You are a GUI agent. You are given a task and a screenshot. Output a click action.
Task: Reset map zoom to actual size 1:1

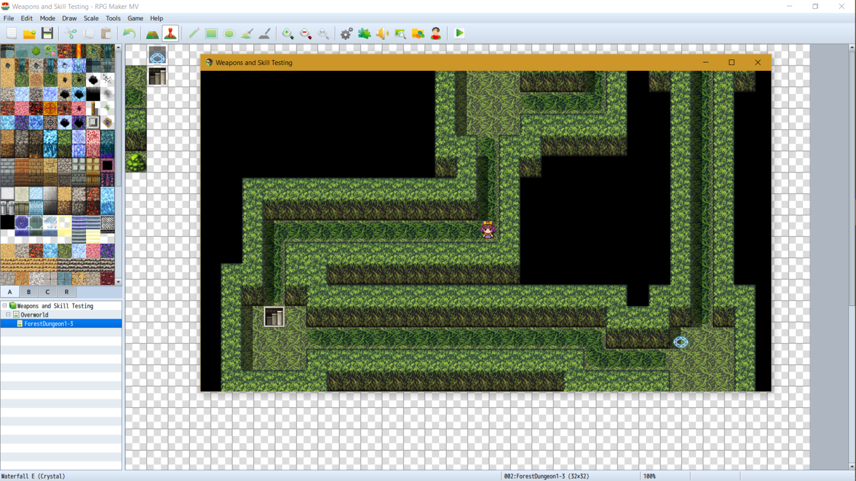(324, 34)
